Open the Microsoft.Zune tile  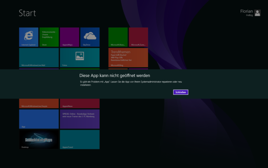[139, 37]
